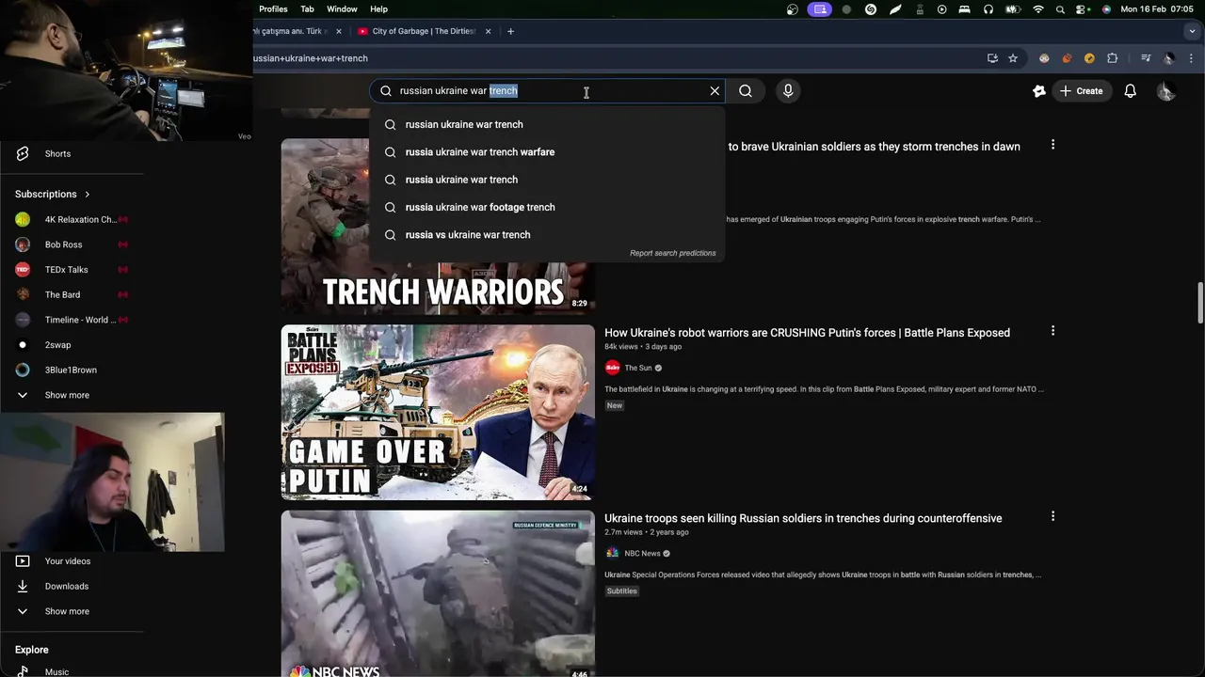Select suggestion 'russia vs ukraine war trench'
Screen dimensions: 1205x677
[x=548, y=235]
